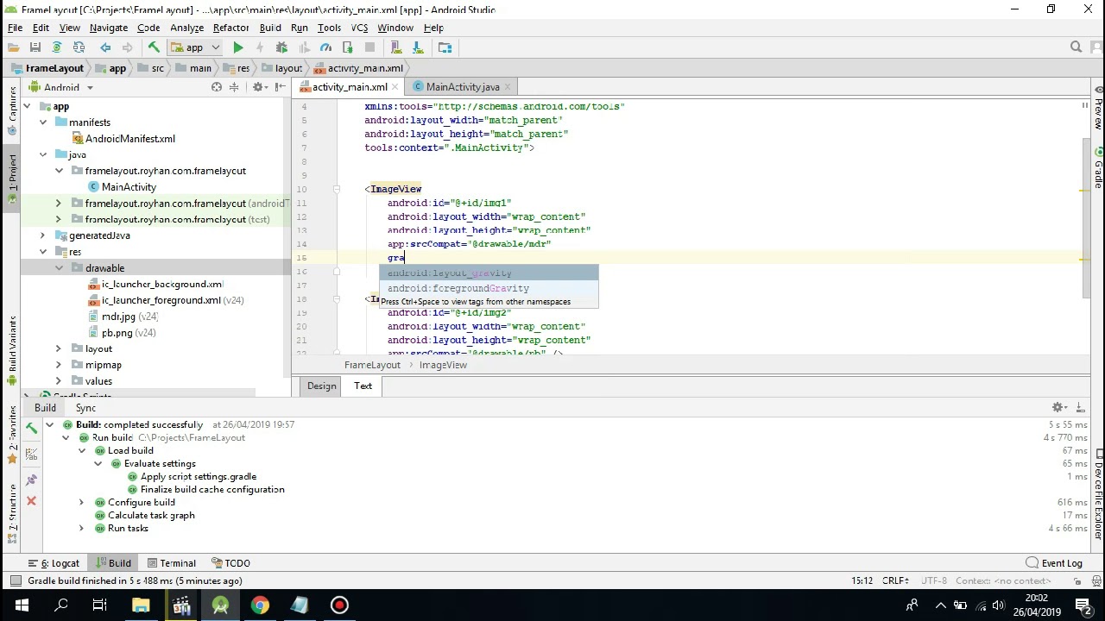The width and height of the screenshot is (1105, 621).
Task: Open the Sync tab in Build panel
Action: [85, 408]
